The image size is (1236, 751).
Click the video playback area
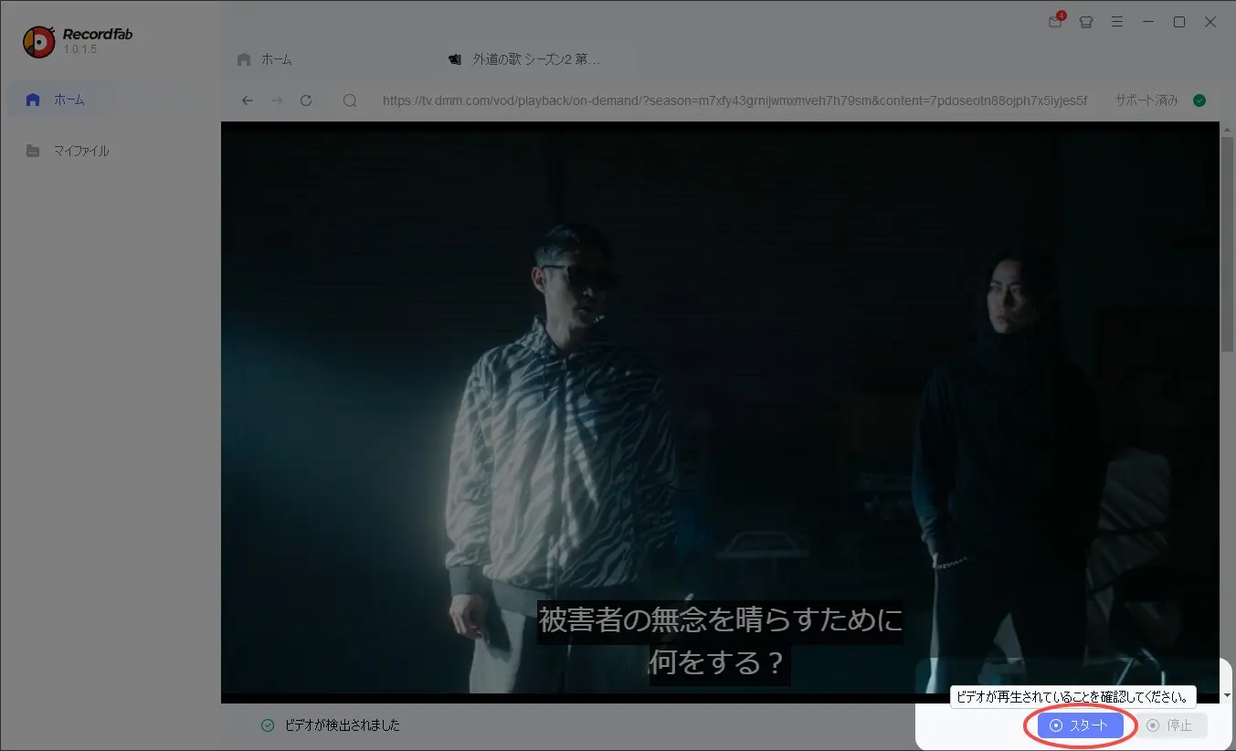(720, 411)
